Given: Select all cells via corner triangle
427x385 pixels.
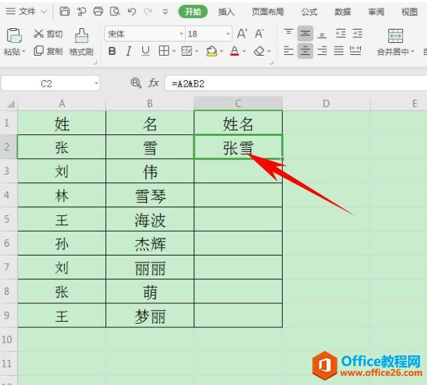Looking at the screenshot, I should [11, 103].
